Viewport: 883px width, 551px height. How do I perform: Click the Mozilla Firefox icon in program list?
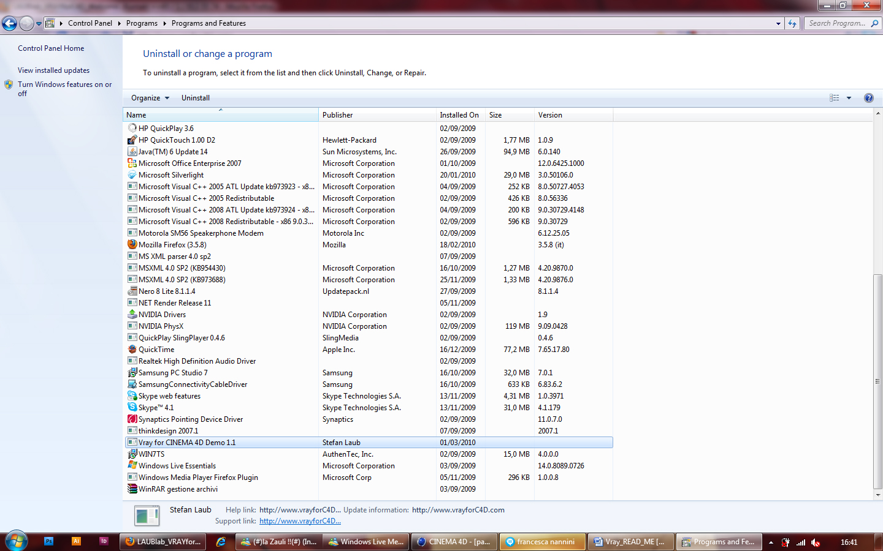pos(132,244)
